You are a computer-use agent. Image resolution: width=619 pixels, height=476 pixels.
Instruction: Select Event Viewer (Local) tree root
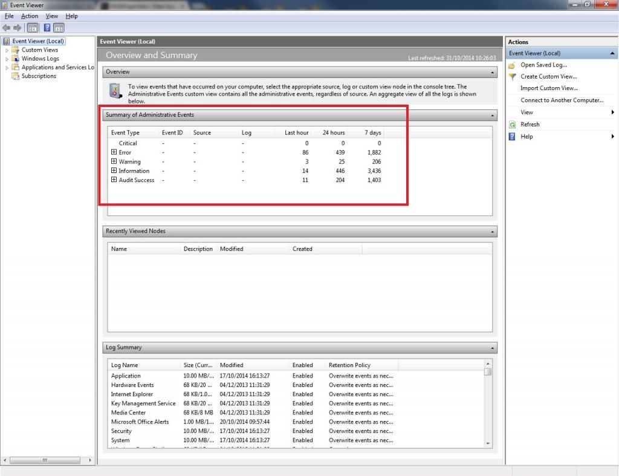(x=38, y=41)
